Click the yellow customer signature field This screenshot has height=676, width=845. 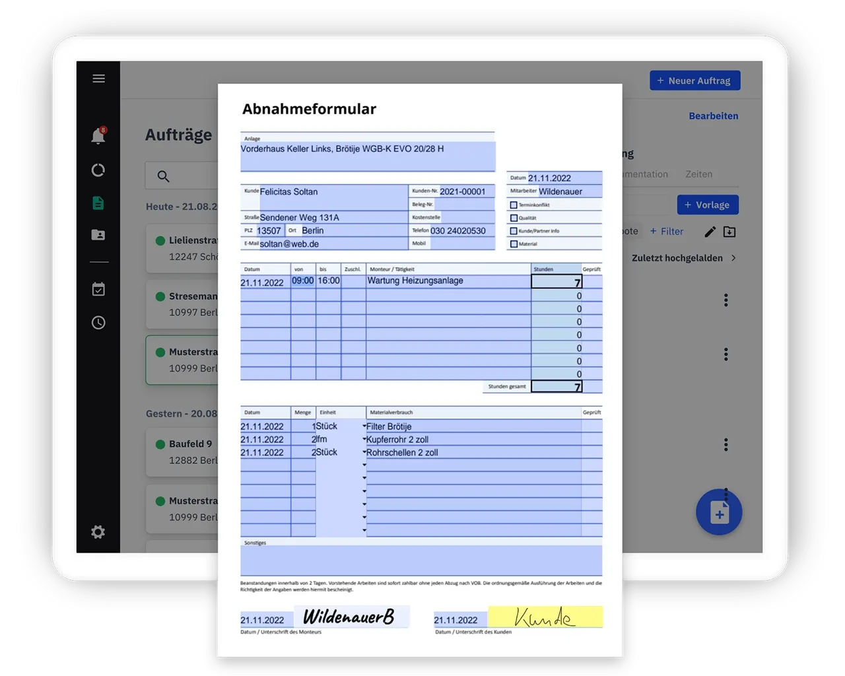pyautogui.click(x=545, y=617)
